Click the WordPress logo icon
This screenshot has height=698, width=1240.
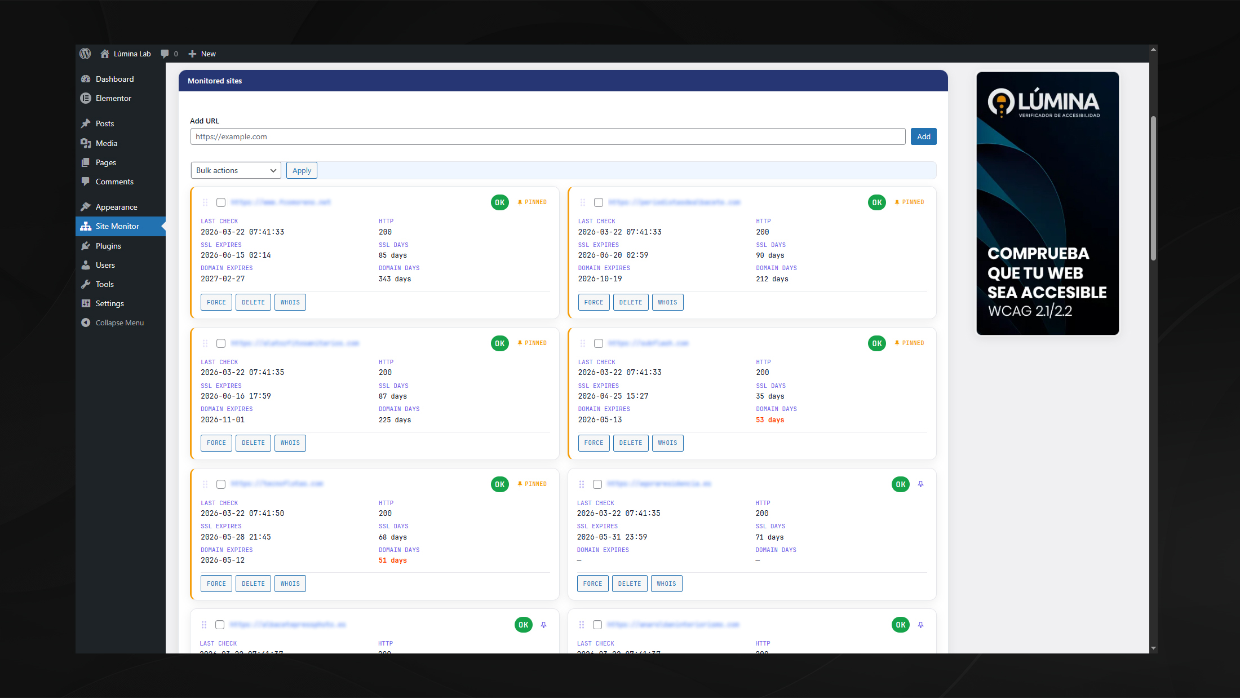tap(85, 54)
